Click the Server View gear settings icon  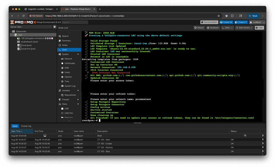[55, 27]
